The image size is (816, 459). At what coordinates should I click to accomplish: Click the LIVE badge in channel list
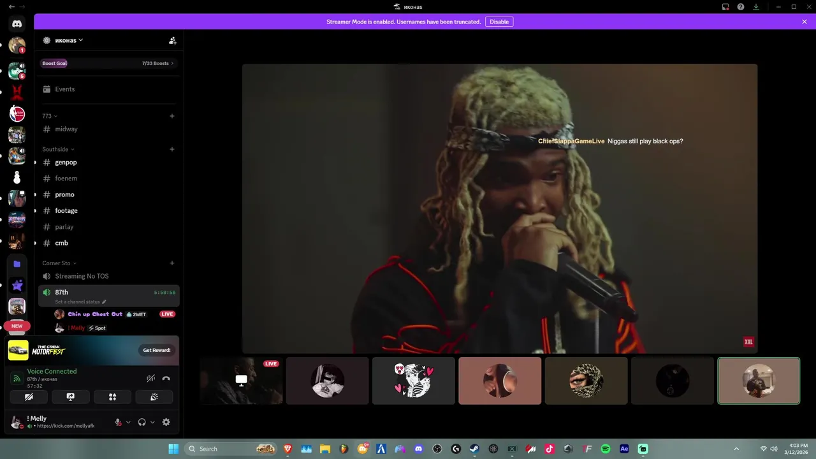[x=167, y=314]
